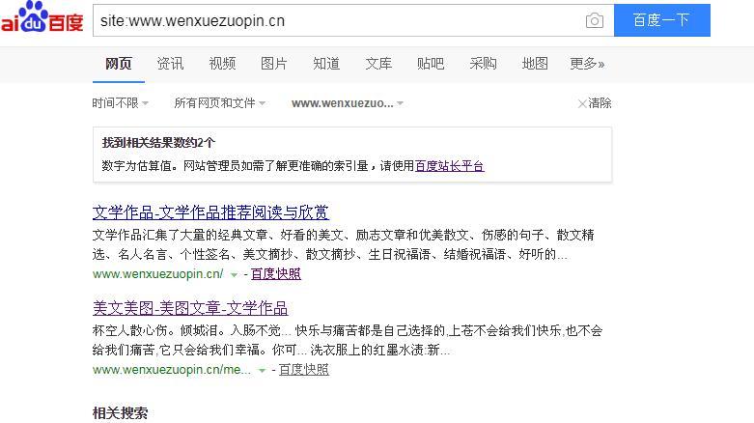Go to the 贴吧 tab
This screenshot has width=754, height=423.
tap(431, 64)
